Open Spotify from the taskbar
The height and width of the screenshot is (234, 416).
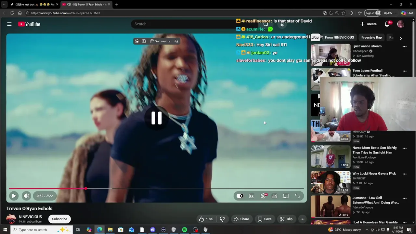(185, 230)
